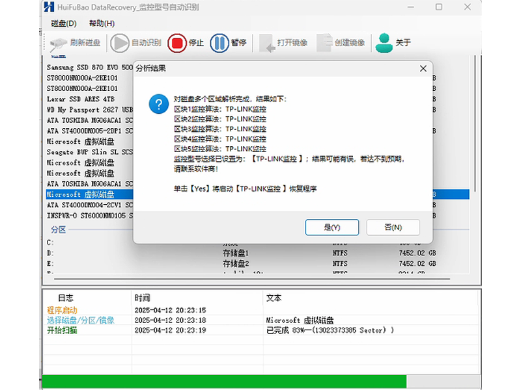Select partition D: 存储盘1
Image resolution: width=521 pixels, height=390 pixels.
tap(257, 253)
